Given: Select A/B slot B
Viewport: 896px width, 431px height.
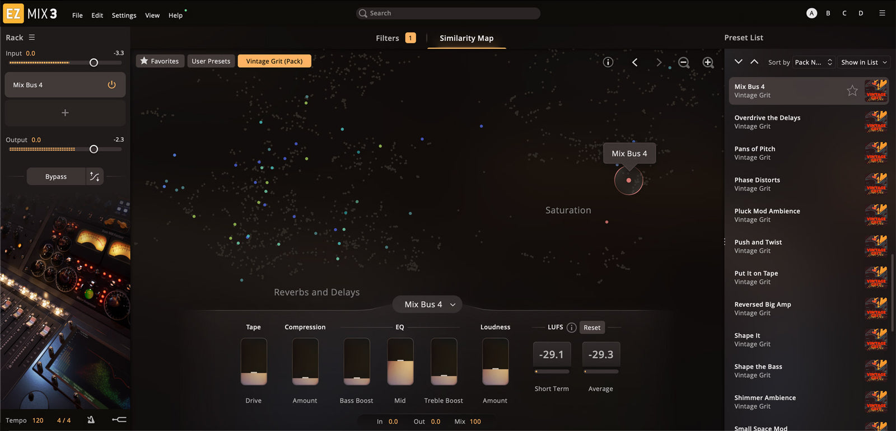Looking at the screenshot, I should pyautogui.click(x=828, y=13).
